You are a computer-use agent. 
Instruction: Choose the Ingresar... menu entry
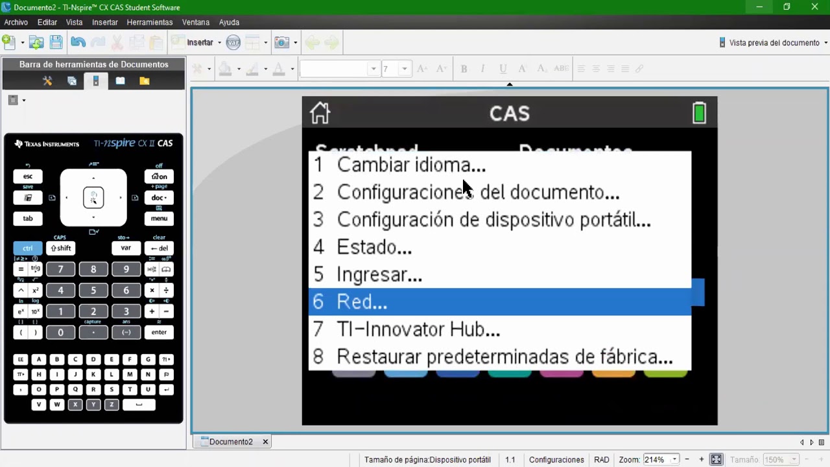500,274
